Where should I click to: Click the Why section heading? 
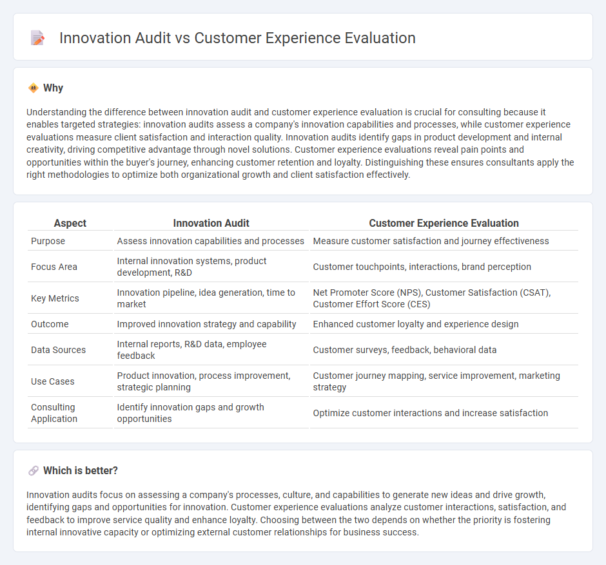pos(53,88)
